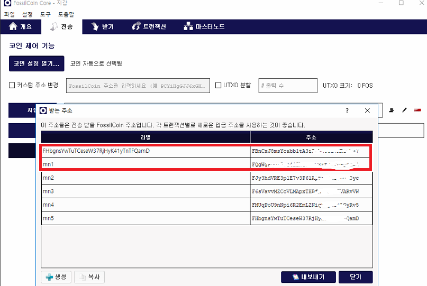
Task: Maximize the FossilCoin Core window
Action: click(x=401, y=3)
